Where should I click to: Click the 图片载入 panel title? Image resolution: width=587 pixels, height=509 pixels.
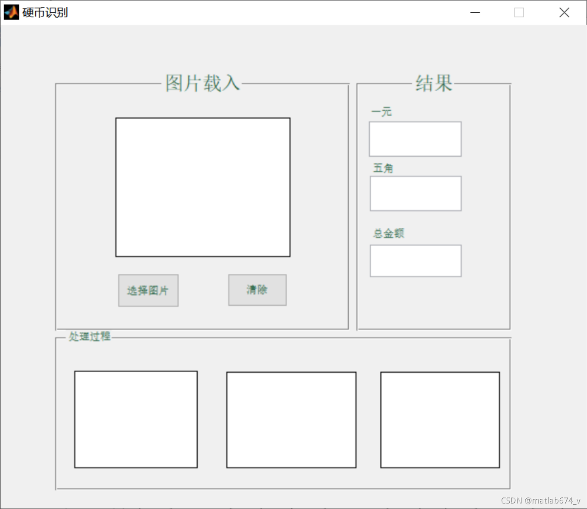click(x=203, y=83)
